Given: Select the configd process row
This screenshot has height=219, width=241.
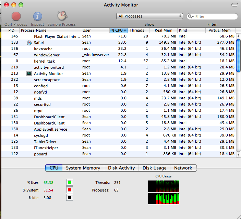Looking at the screenshot, I should click(x=119, y=86).
